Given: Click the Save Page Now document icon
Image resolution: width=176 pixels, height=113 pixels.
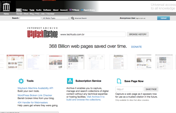Looking at the screenshot, I should point(119,81).
